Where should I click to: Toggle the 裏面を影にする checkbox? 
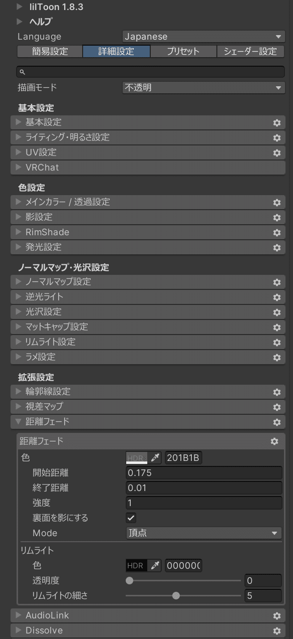coord(131,518)
